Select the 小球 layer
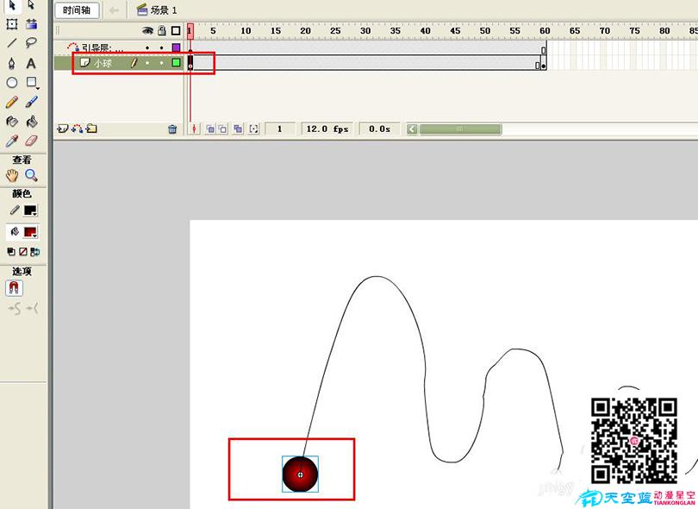This screenshot has width=698, height=509. pos(103,63)
